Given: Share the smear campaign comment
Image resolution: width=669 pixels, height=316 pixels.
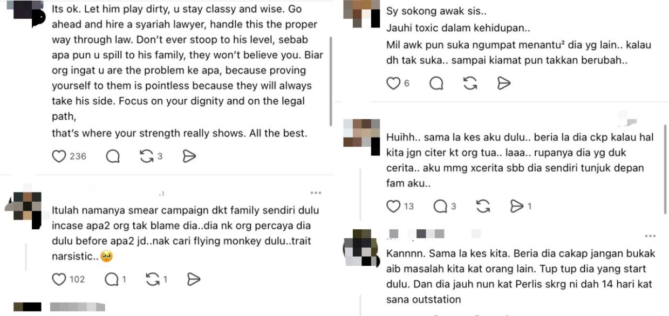Looking at the screenshot, I should [194, 279].
